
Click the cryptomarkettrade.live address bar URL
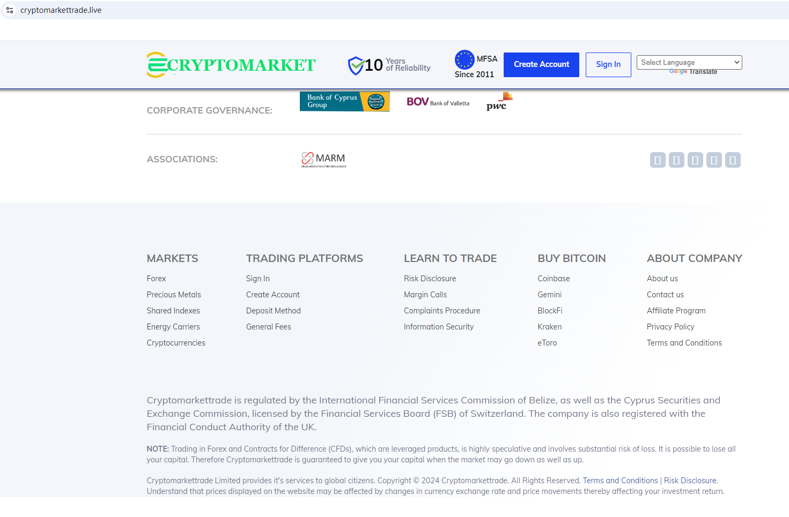[61, 10]
